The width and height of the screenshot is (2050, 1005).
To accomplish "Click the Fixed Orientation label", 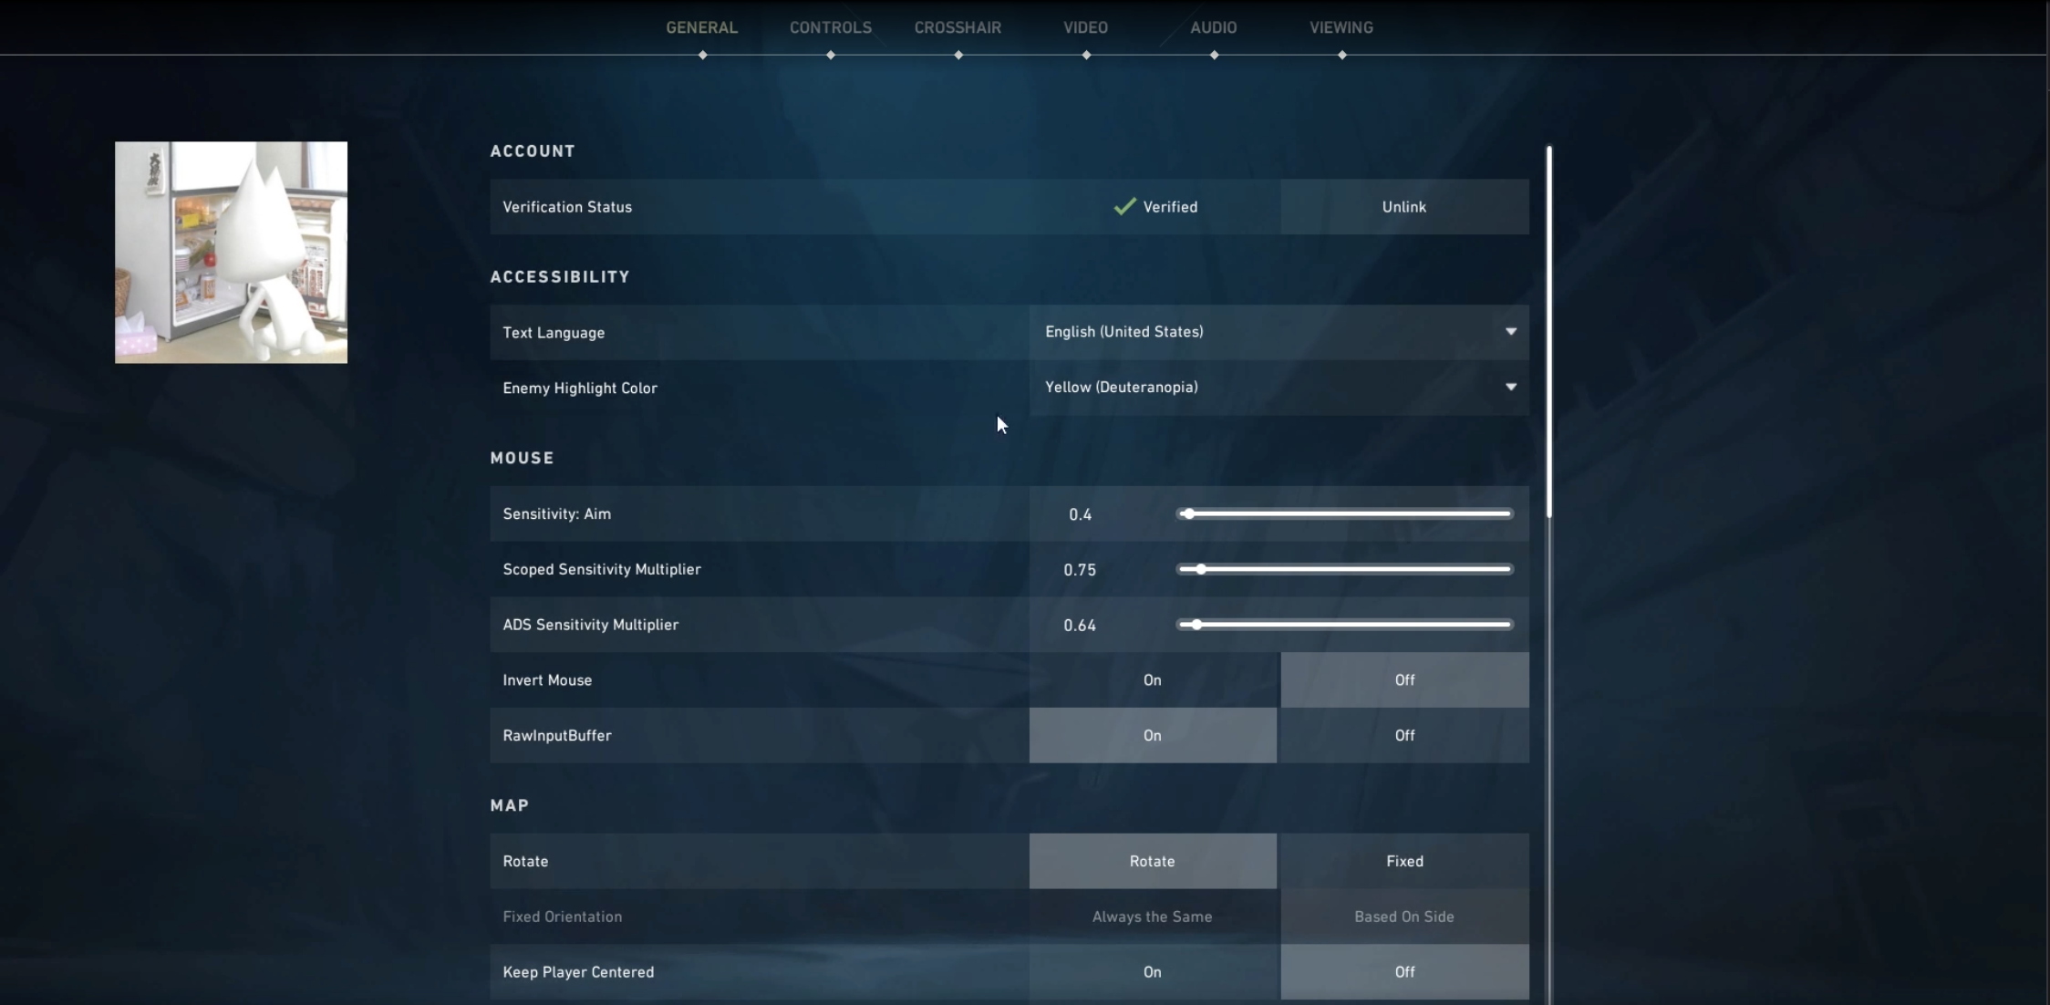I will click(563, 917).
